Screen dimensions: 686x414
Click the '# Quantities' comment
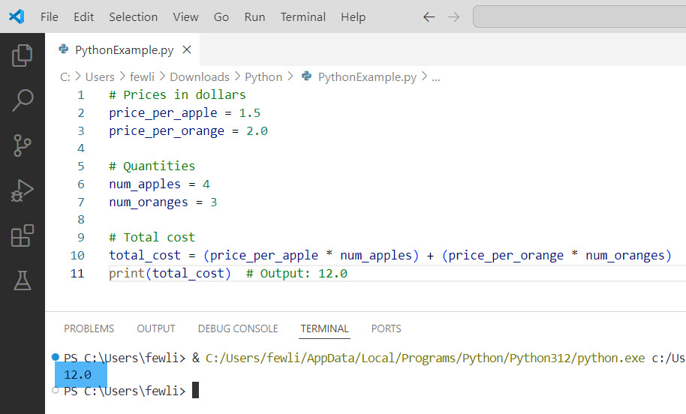pyautogui.click(x=152, y=166)
